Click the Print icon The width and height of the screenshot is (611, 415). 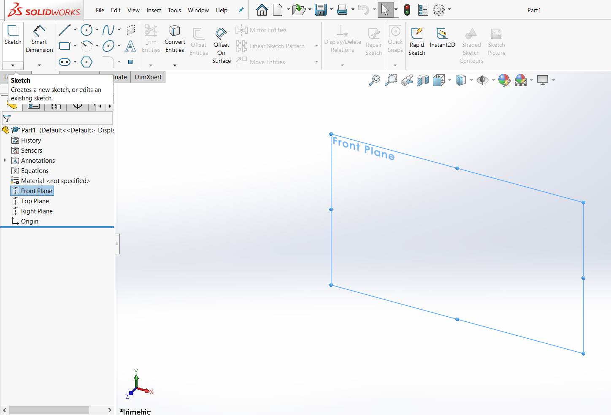click(342, 10)
